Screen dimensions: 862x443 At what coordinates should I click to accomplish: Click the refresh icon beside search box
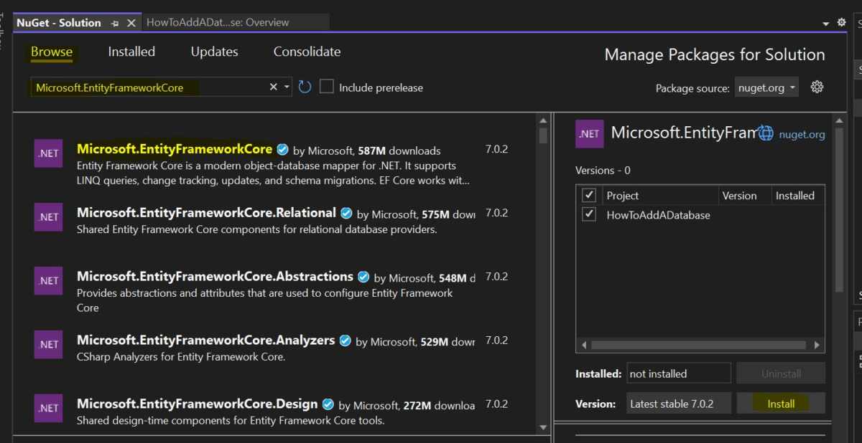tap(305, 87)
